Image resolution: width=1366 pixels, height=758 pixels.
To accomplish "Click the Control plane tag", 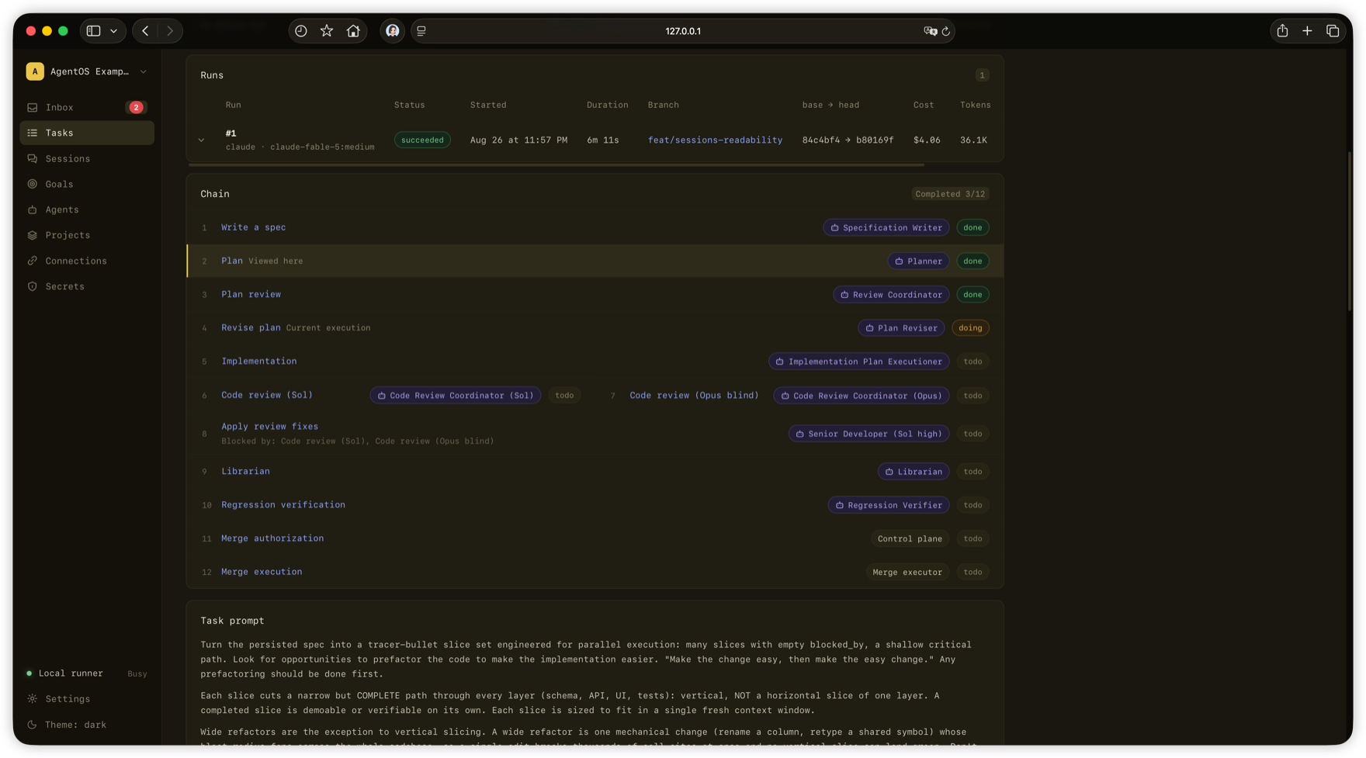I will tap(910, 538).
